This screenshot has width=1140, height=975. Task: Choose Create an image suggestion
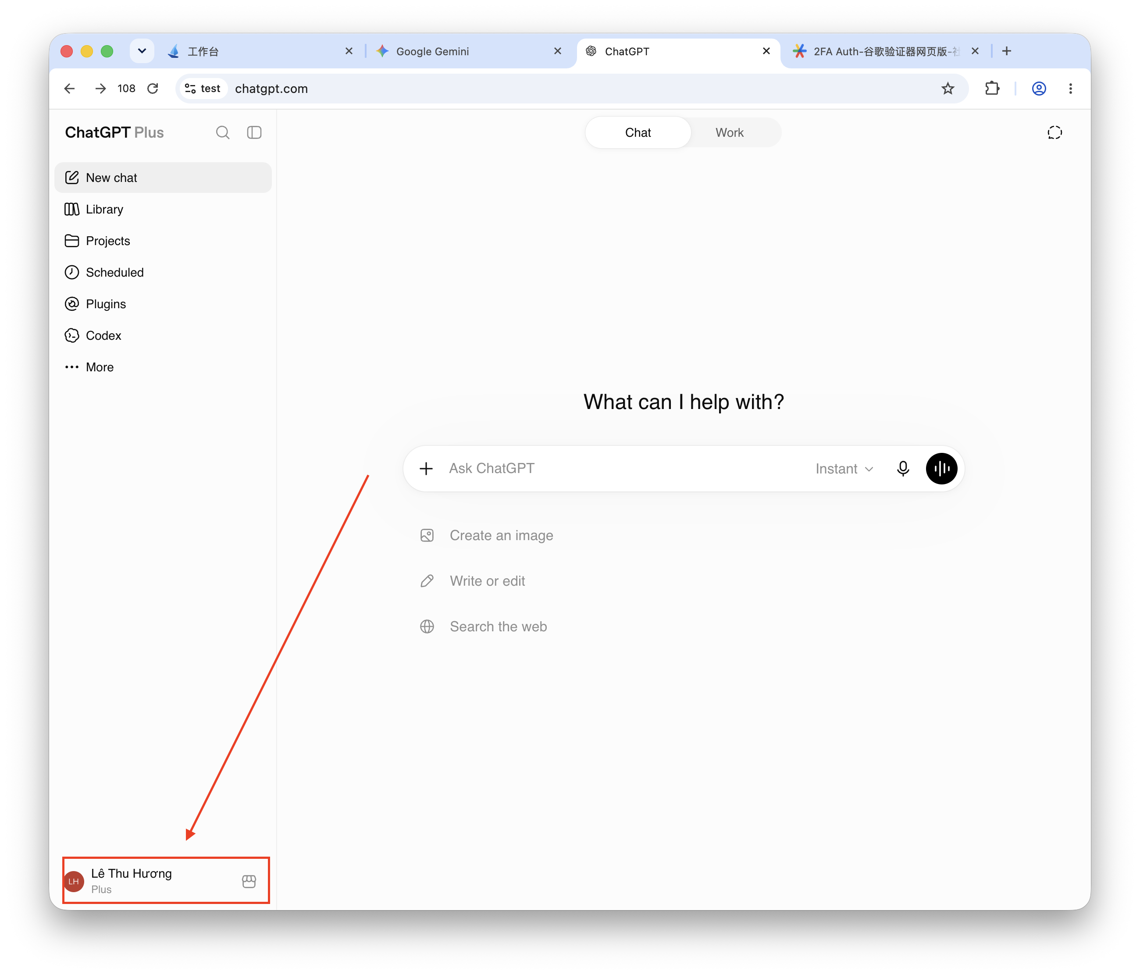tap(486, 535)
